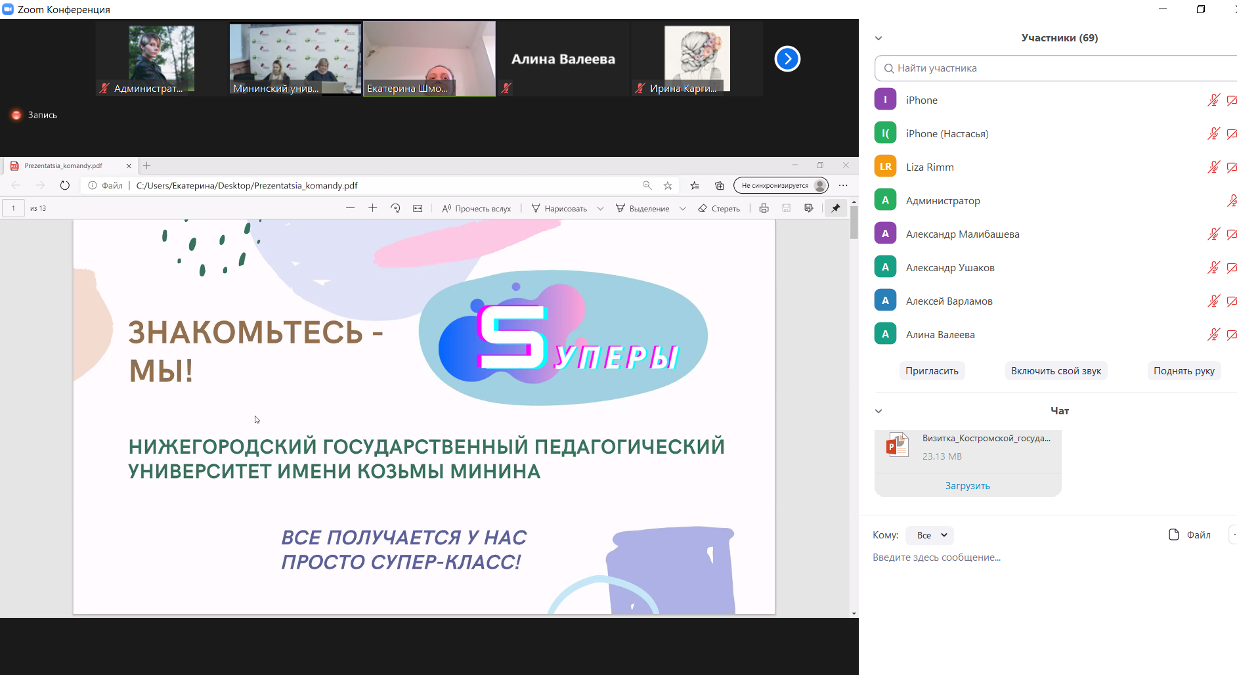Select the Eraser (Стереть) tool
Viewport: 1237px width, 675px height.
tap(719, 208)
